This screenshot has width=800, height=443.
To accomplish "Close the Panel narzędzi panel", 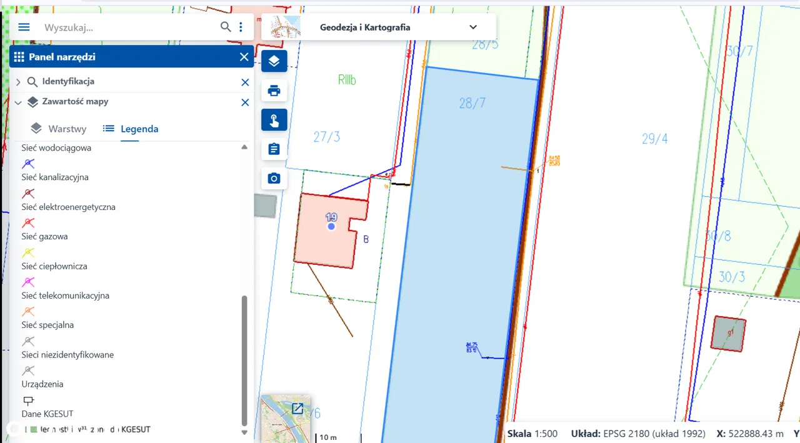I will coord(244,57).
